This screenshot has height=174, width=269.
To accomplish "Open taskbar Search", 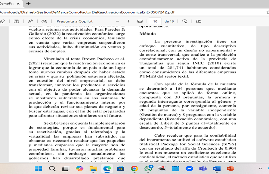I will [52, 169].
